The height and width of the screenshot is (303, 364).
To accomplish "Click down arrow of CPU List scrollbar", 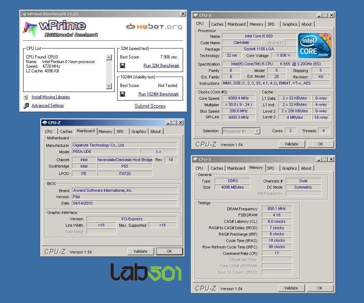I will [109, 86].
